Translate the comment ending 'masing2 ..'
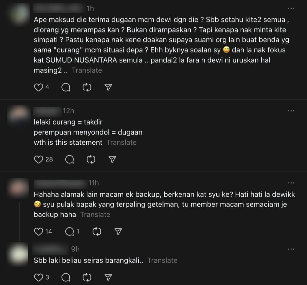Viewport: 307px width, 285px height. (87, 70)
